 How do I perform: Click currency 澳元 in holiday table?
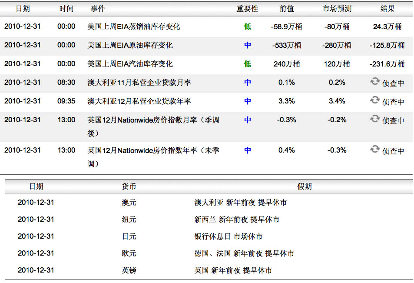click(x=129, y=203)
